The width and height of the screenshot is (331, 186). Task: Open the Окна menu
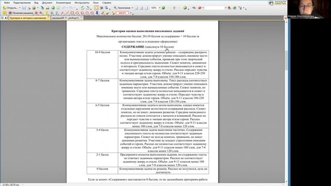pos(96,3)
